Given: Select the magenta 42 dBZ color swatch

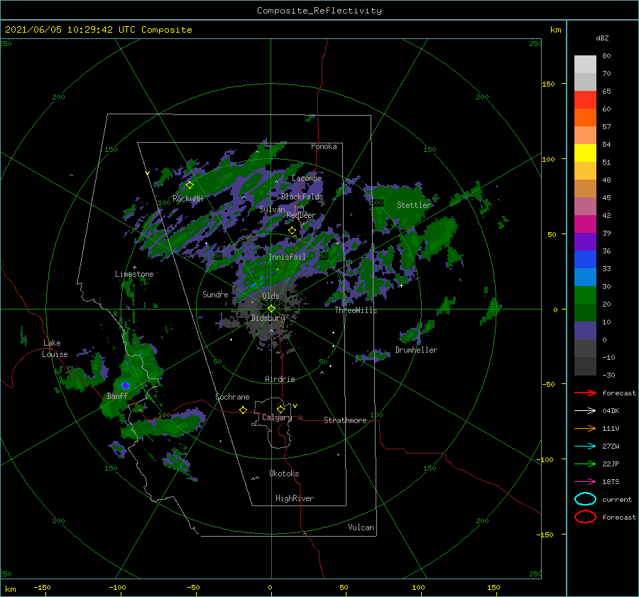Looking at the screenshot, I should click(x=585, y=224).
